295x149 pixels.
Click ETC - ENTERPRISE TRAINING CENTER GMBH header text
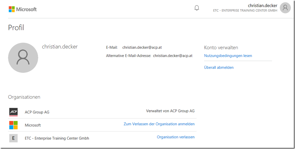pyautogui.click(x=245, y=11)
